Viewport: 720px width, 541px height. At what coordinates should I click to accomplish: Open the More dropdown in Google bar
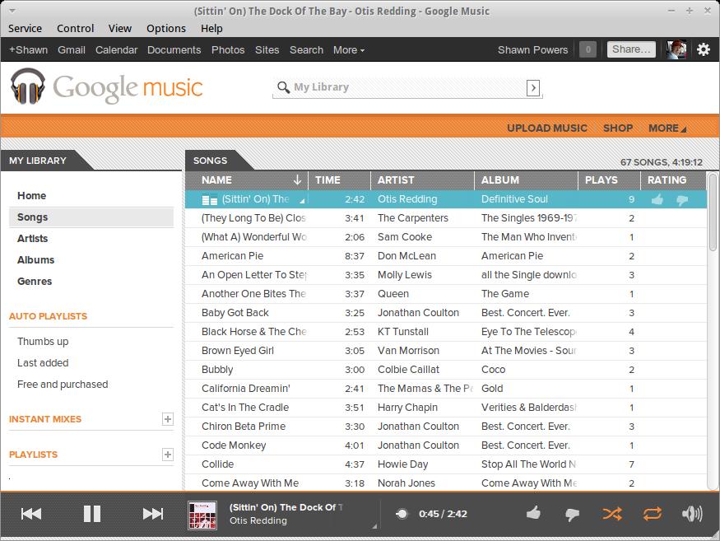click(348, 49)
